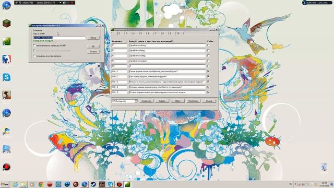Toggle Enter checkbox for the F1 row

pos(208,45)
